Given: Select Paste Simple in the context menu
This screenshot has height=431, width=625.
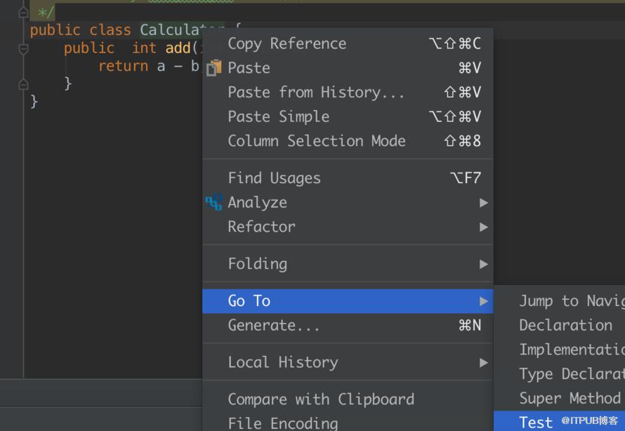Looking at the screenshot, I should click(348, 117).
